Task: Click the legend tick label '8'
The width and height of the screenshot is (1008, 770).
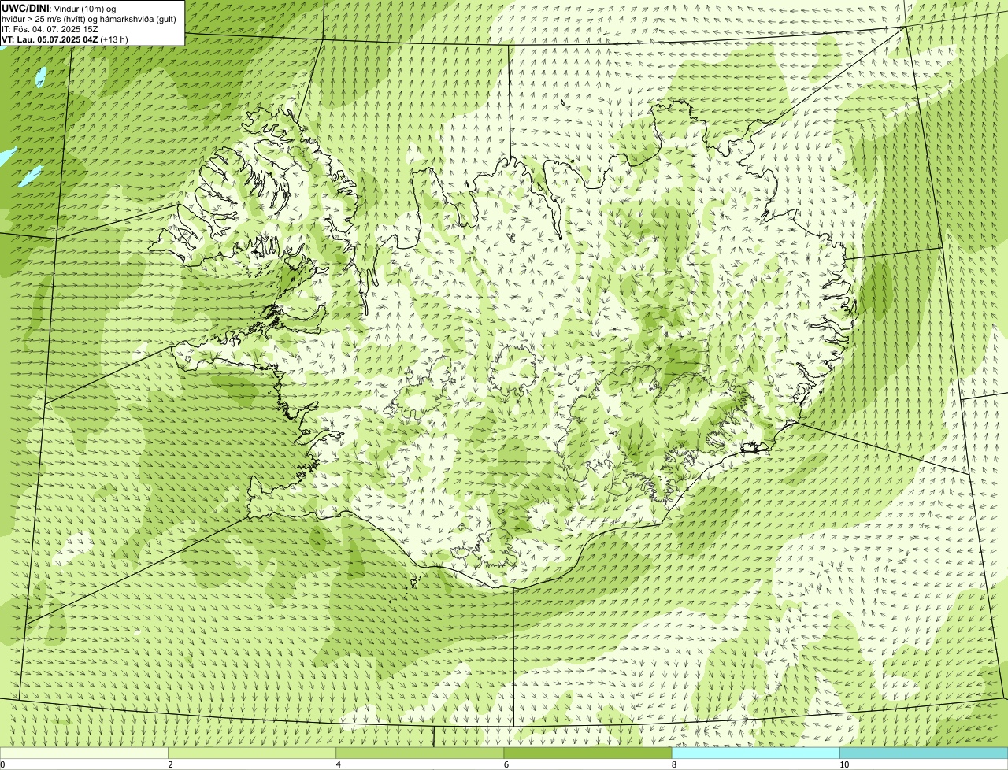Action: click(673, 764)
